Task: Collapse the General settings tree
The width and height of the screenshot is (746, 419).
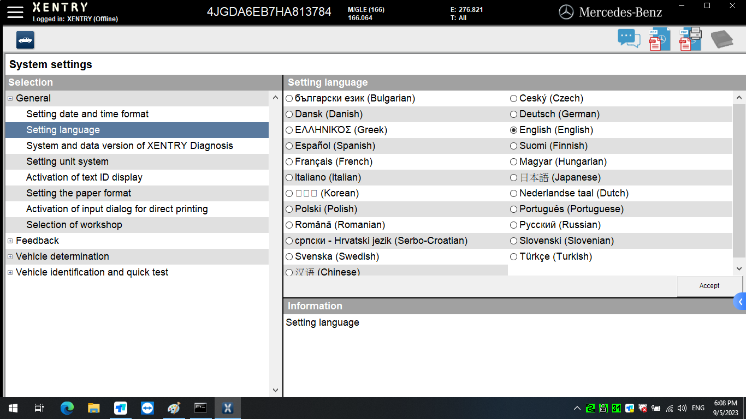Action: click(9, 98)
